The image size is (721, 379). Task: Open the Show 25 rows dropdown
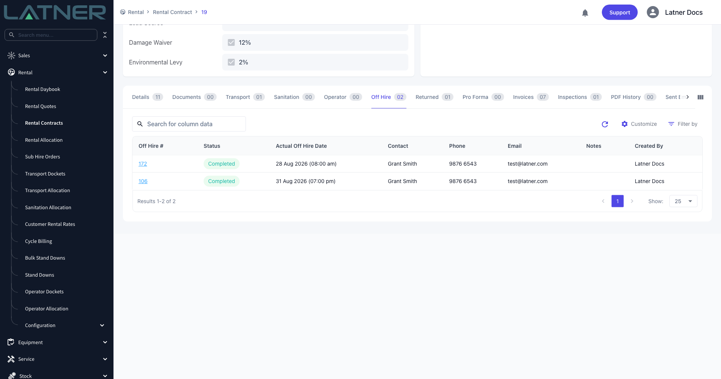[683, 201]
